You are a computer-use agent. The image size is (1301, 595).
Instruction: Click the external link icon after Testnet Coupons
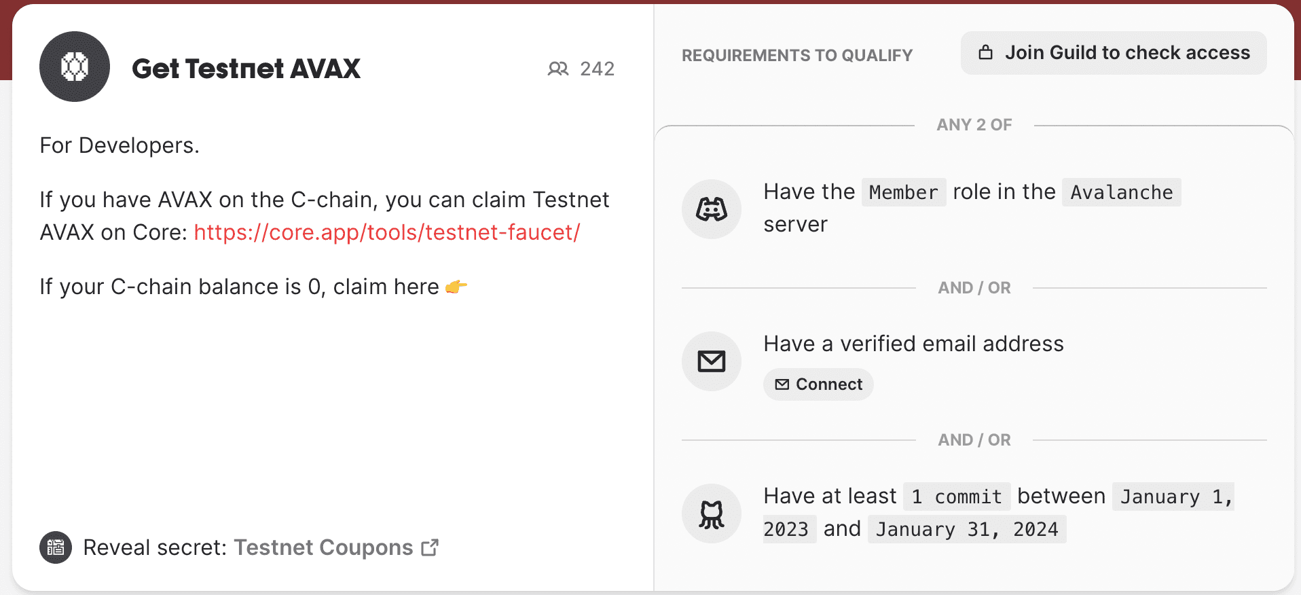click(430, 547)
